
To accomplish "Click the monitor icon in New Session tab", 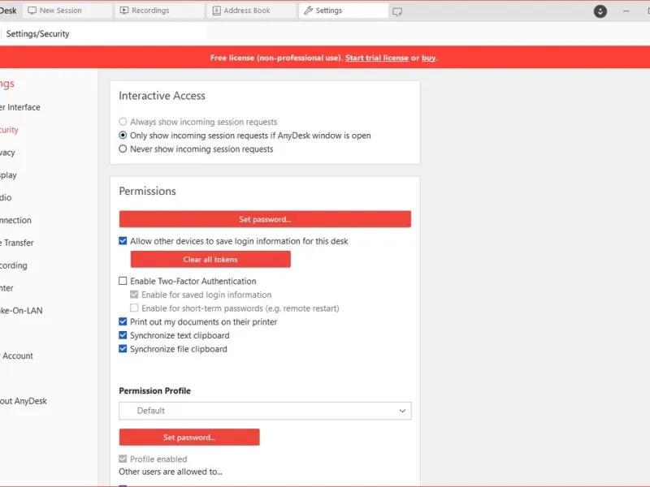I will click(x=32, y=11).
